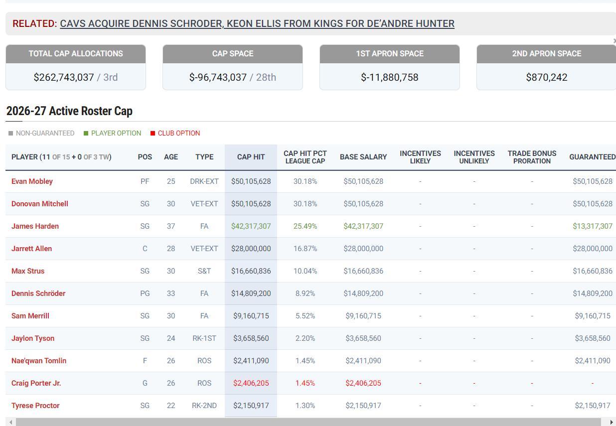616x426 pixels.
Task: Open Tyrese Proctor's player page
Action: click(x=35, y=406)
